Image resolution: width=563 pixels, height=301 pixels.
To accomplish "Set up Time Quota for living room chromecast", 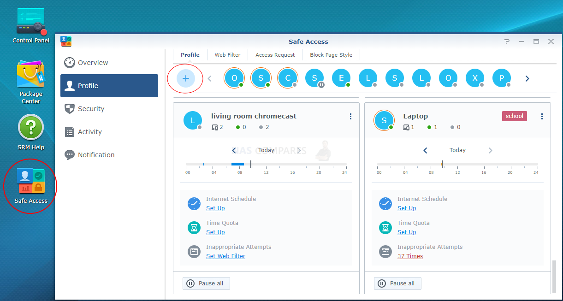I will coord(215,232).
